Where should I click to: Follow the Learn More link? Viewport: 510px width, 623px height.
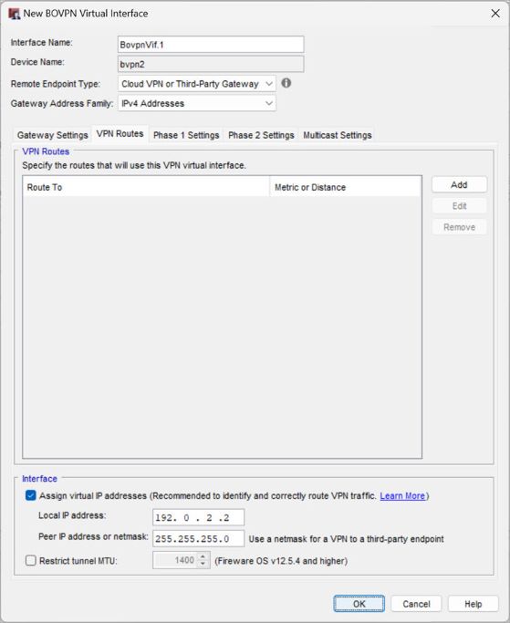tap(402, 496)
